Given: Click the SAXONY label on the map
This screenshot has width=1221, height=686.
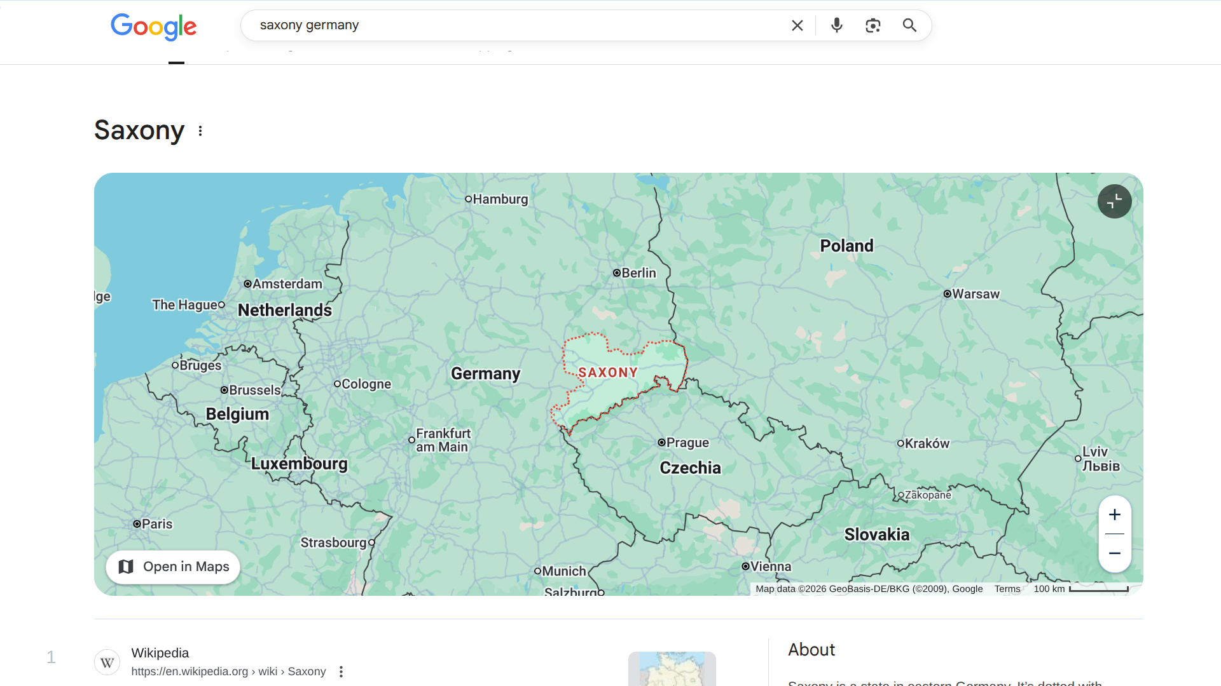Looking at the screenshot, I should (608, 373).
